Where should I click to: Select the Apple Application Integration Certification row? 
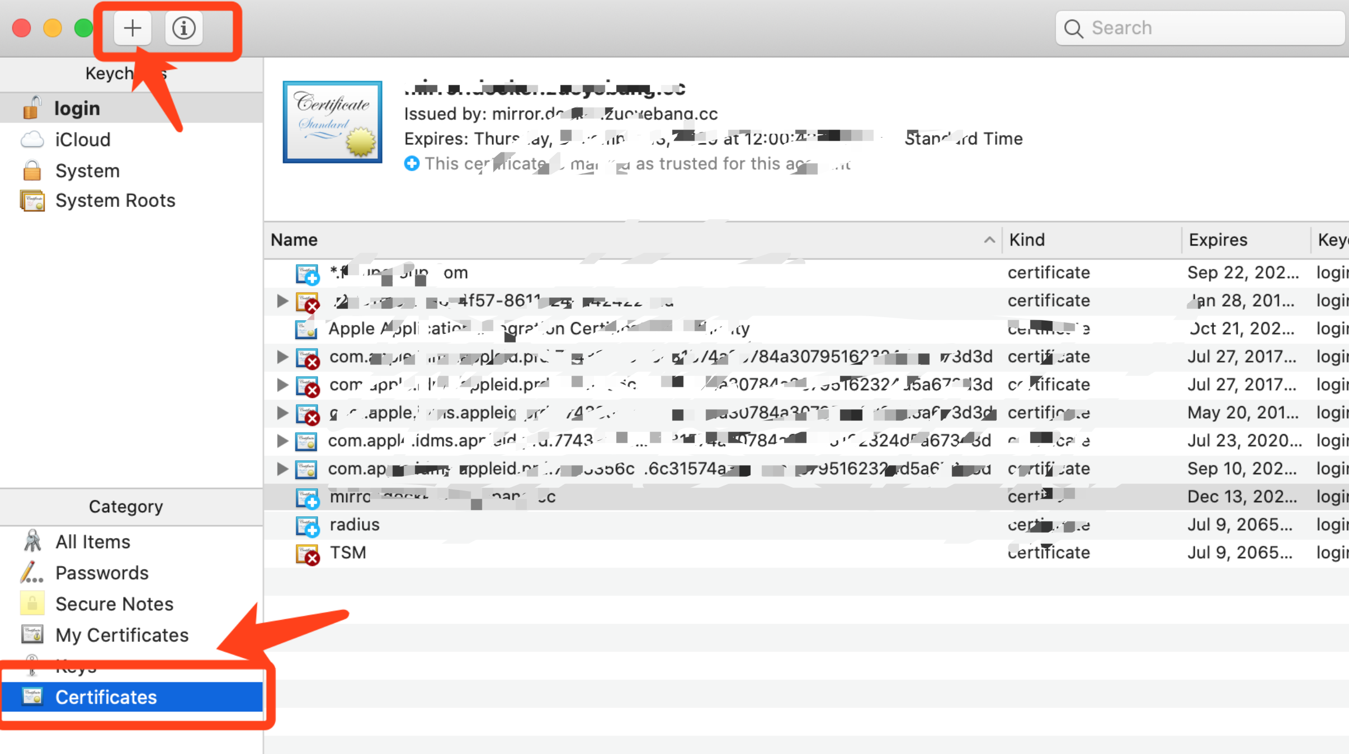point(806,329)
